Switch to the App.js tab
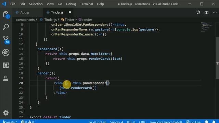This screenshot has width=219, height=123. pyautogui.click(x=25, y=12)
